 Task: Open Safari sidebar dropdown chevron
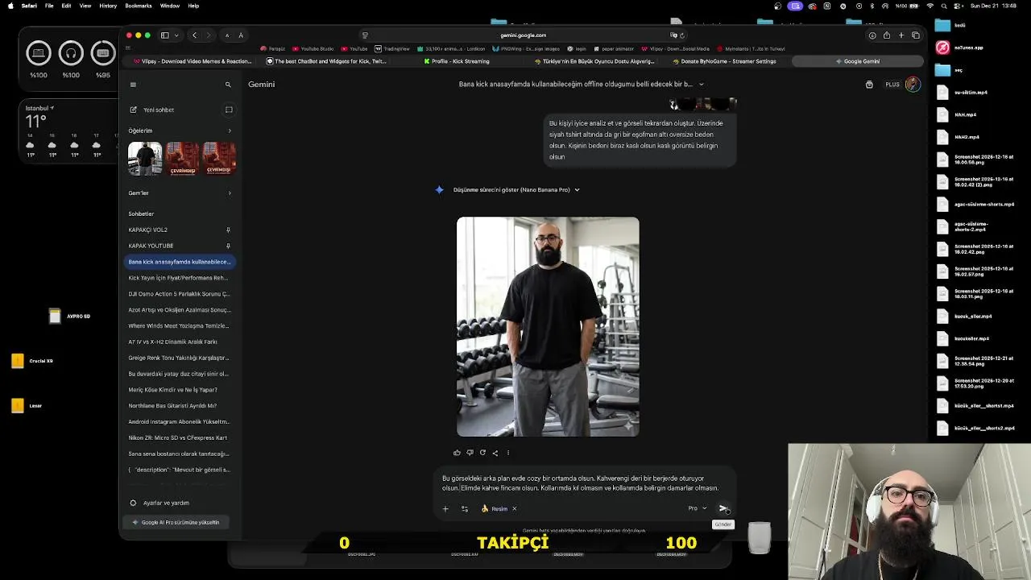(x=176, y=35)
